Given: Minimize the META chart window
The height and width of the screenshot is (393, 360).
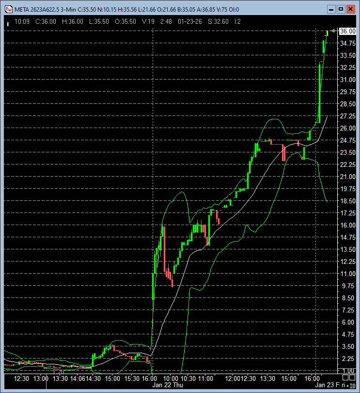Looking at the screenshot, I should pyautogui.click(x=331, y=9).
